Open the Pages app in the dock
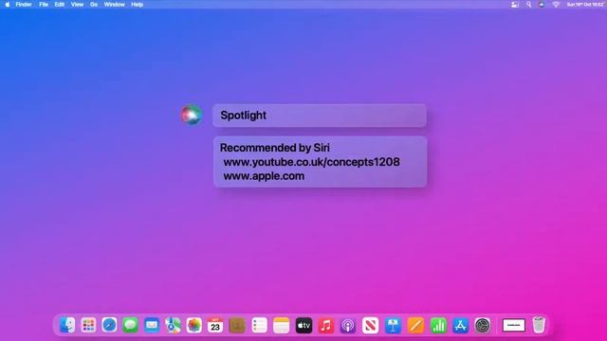Screen dimensions: 607x341 click(x=415, y=325)
